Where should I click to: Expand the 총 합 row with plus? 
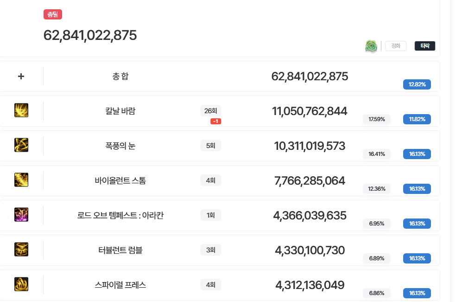[21, 76]
